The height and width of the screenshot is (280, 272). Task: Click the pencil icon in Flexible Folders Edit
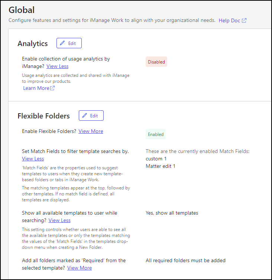click(x=85, y=115)
